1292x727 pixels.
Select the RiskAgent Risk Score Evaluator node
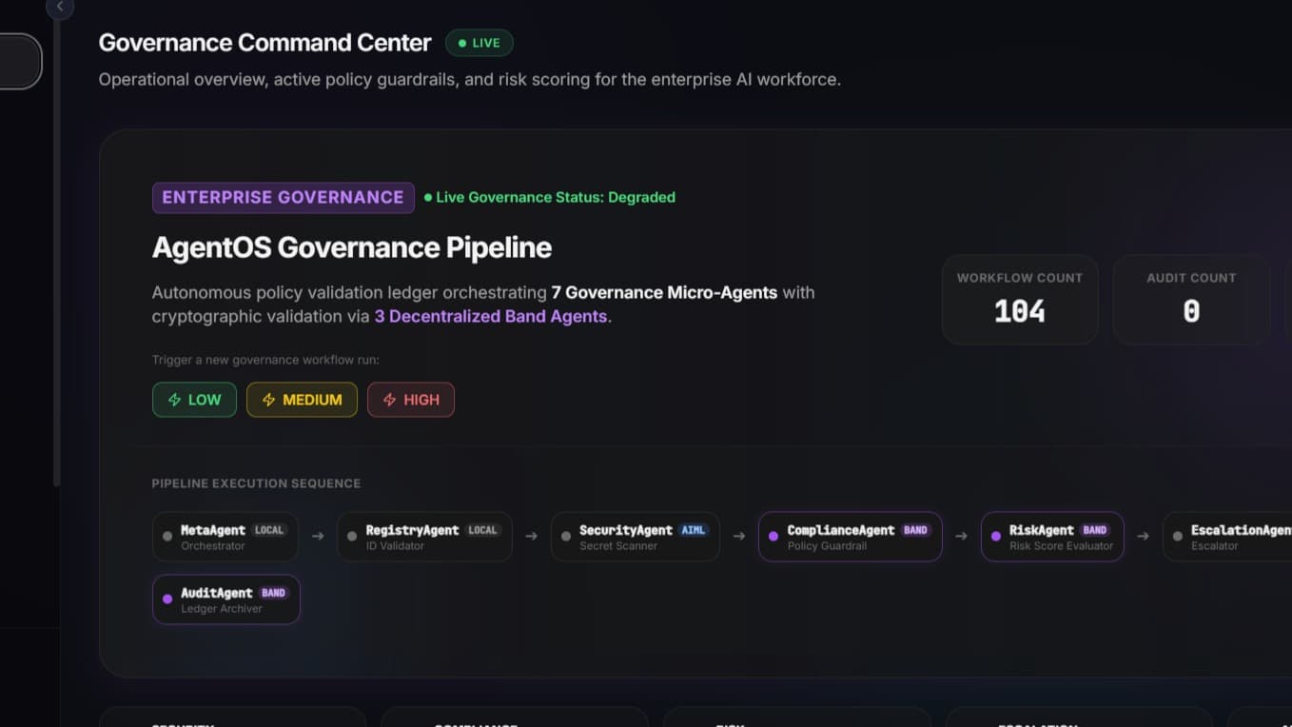[1052, 537]
